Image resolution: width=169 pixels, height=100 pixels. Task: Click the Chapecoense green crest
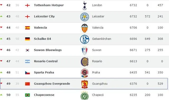pyautogui.click(x=84, y=95)
